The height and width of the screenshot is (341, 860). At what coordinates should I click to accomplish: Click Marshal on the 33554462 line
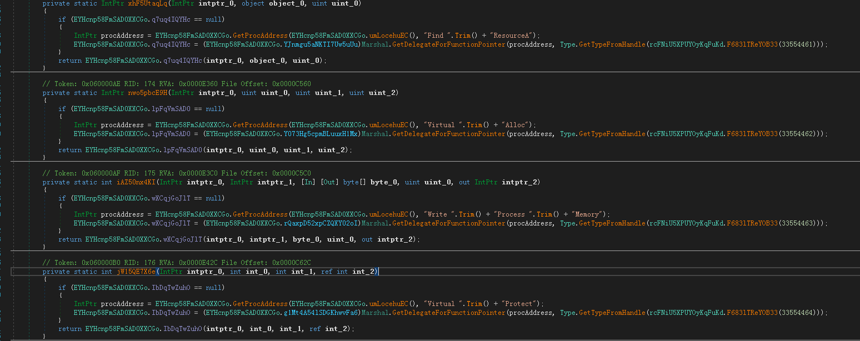[x=376, y=134]
